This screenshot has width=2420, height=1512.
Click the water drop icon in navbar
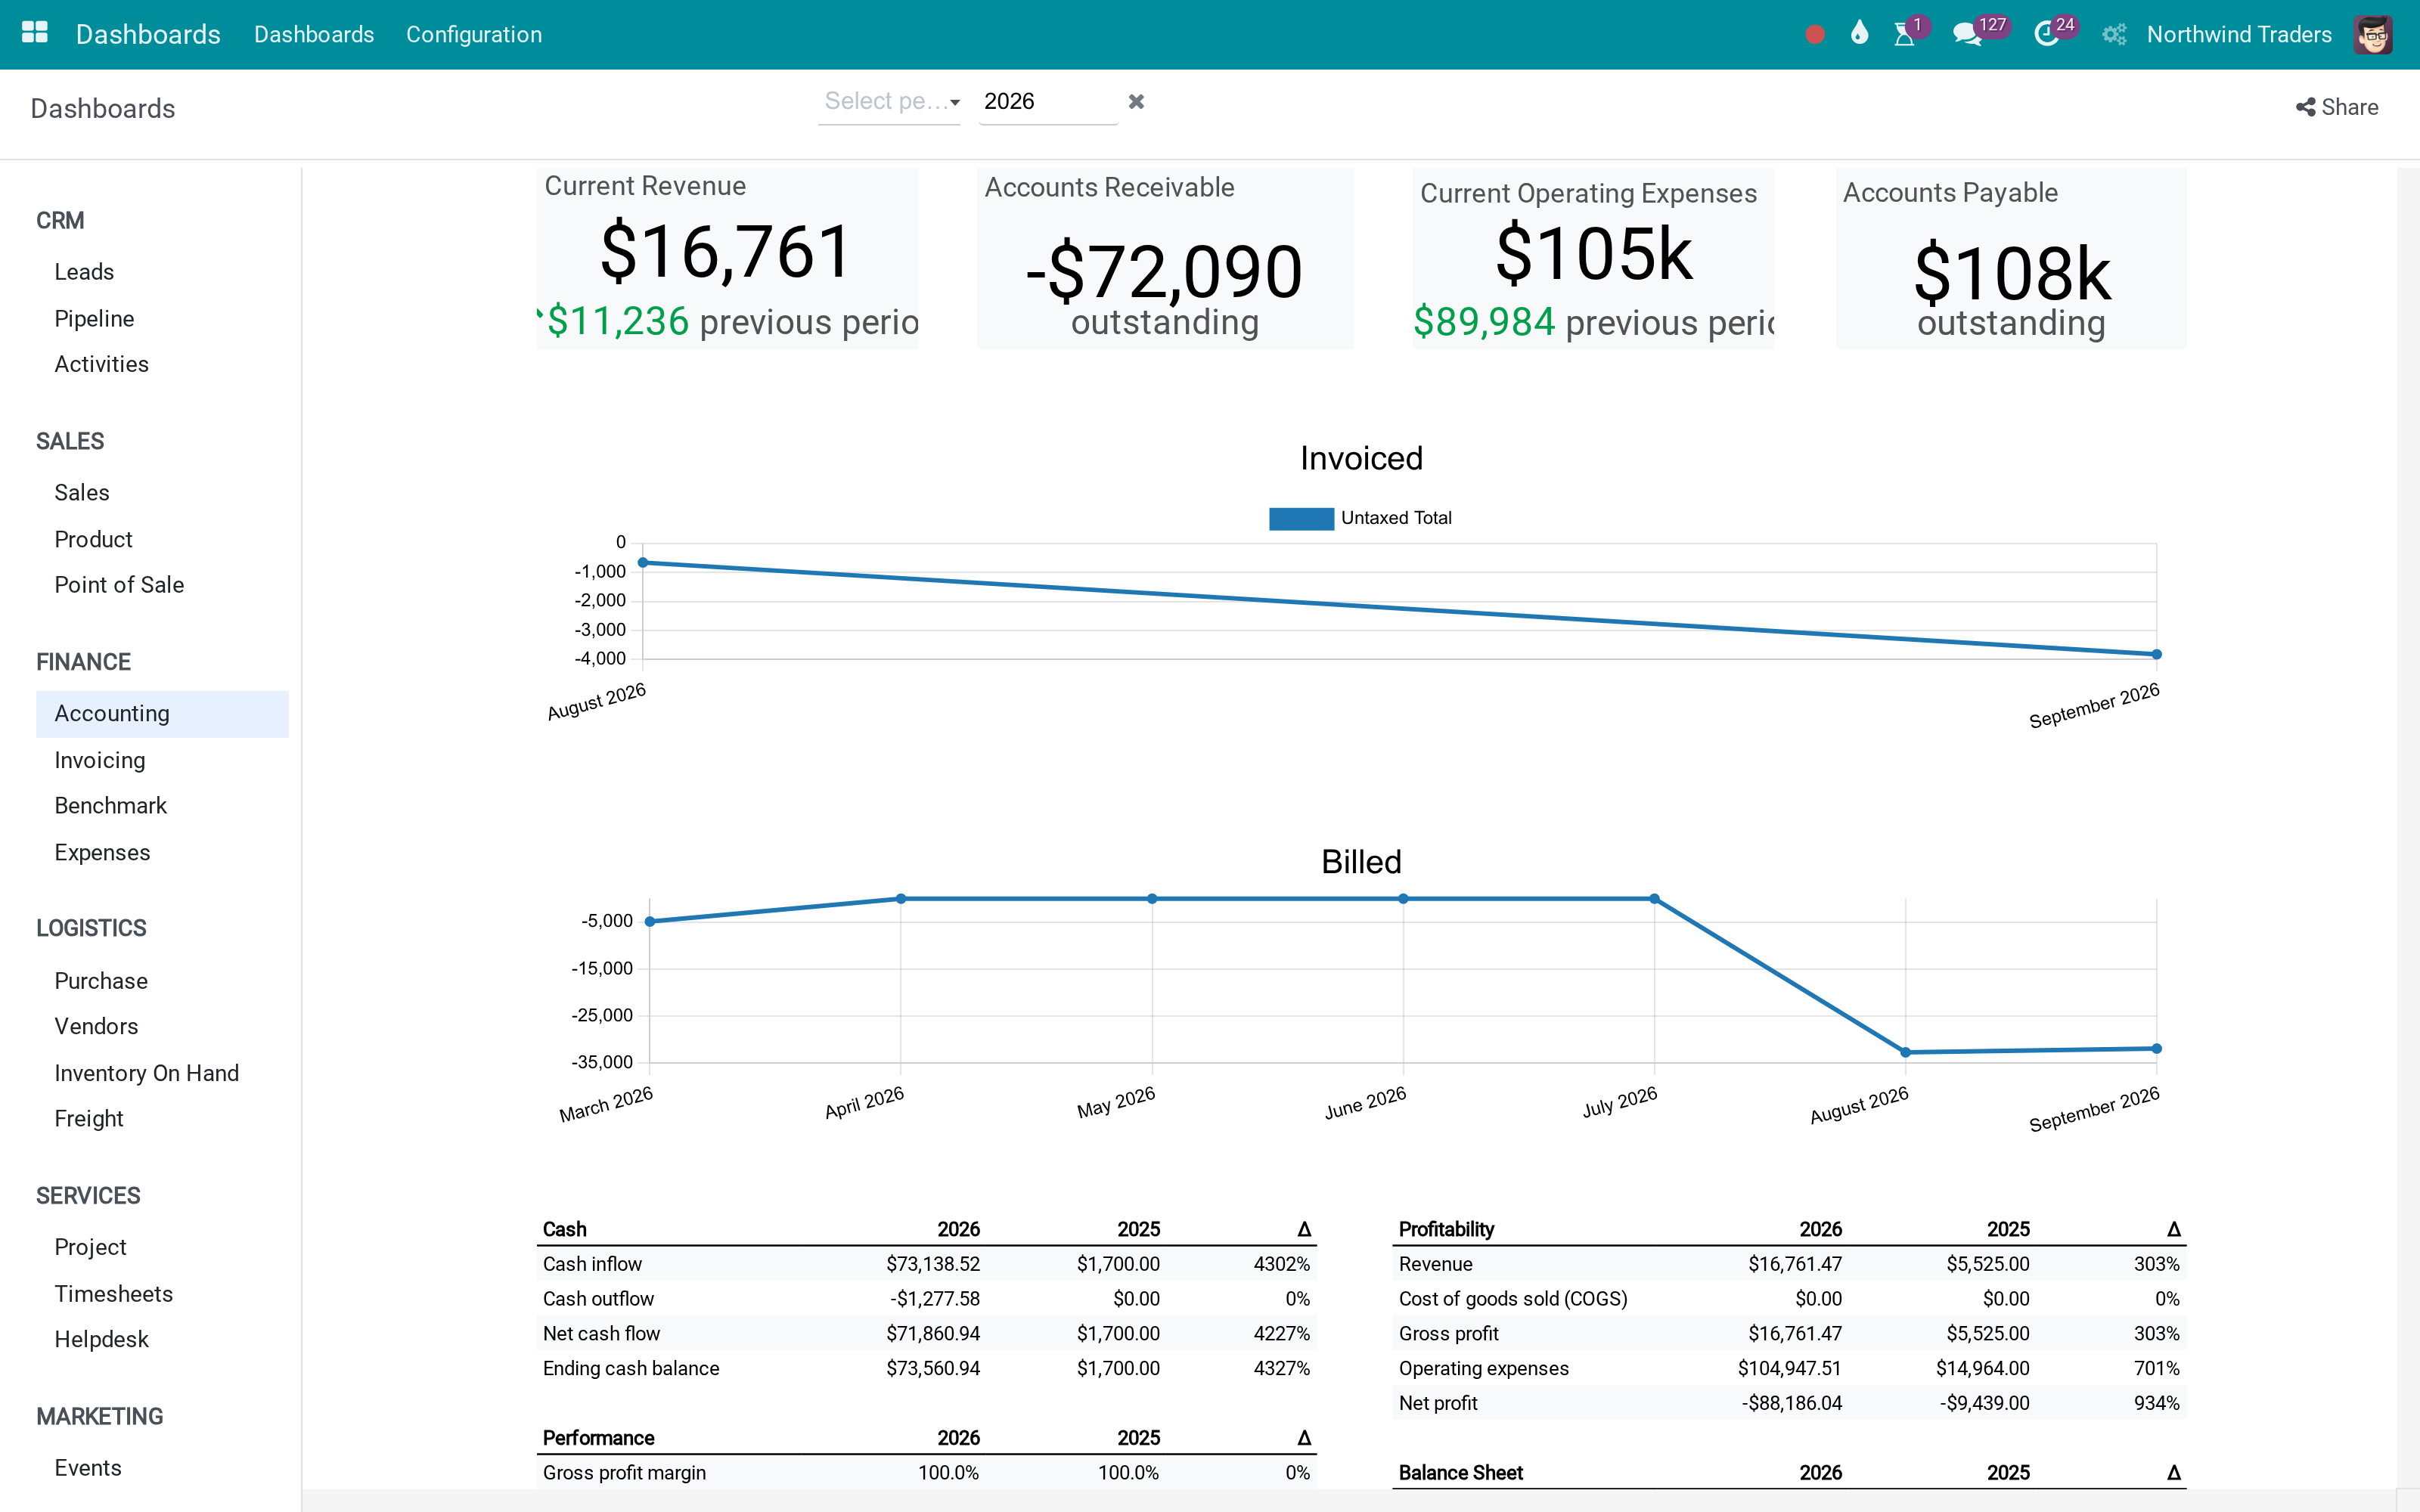coord(1859,33)
